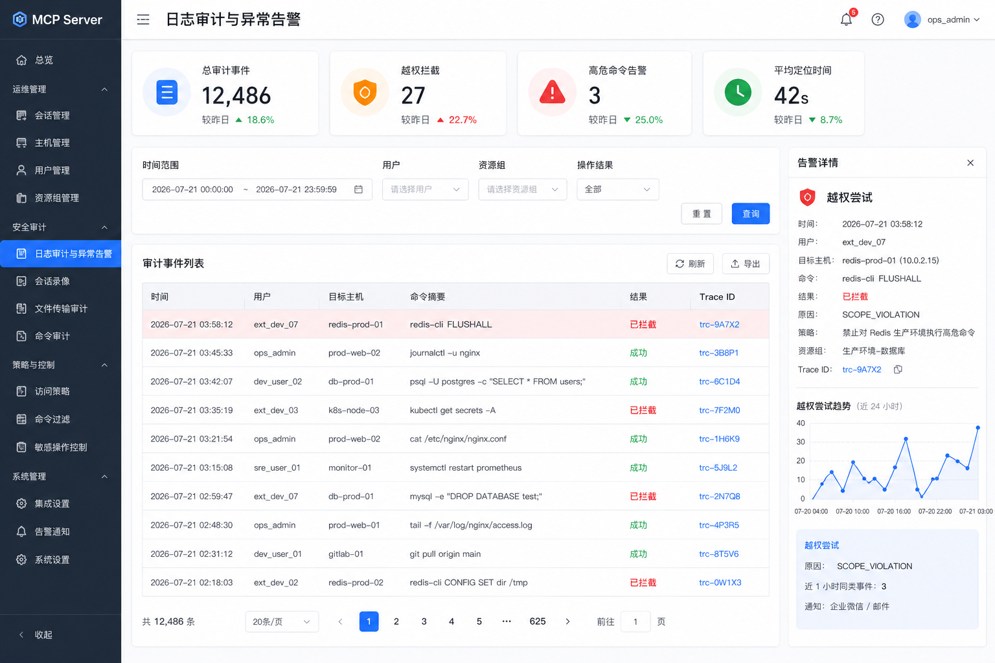Open the notification bell
This screenshot has width=995, height=663.
click(x=846, y=19)
